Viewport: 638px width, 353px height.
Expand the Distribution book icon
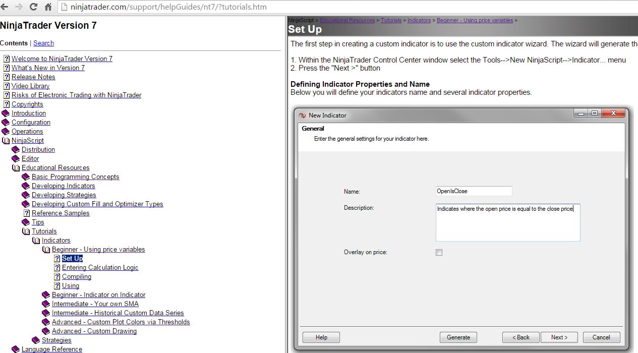(x=16, y=149)
